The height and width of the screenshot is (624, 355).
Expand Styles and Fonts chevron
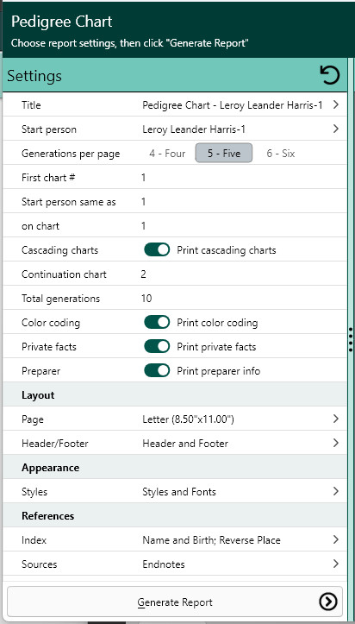pyautogui.click(x=335, y=491)
